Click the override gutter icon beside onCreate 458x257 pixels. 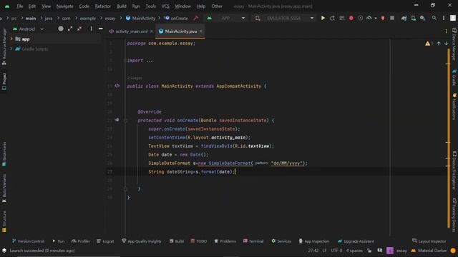pyautogui.click(x=117, y=120)
